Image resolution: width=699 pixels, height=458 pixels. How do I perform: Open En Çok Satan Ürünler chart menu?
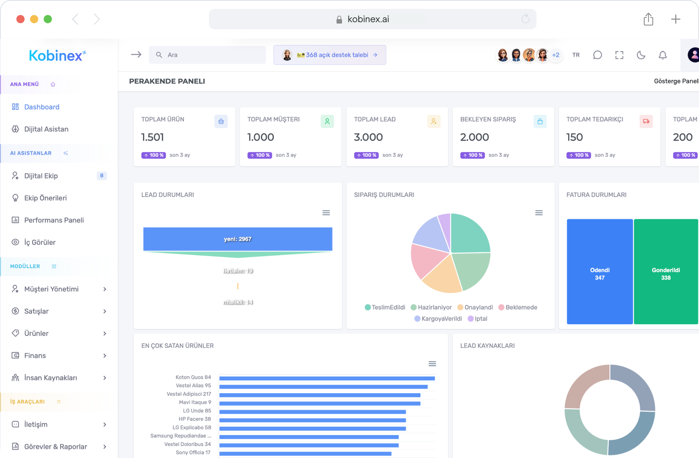(x=432, y=364)
